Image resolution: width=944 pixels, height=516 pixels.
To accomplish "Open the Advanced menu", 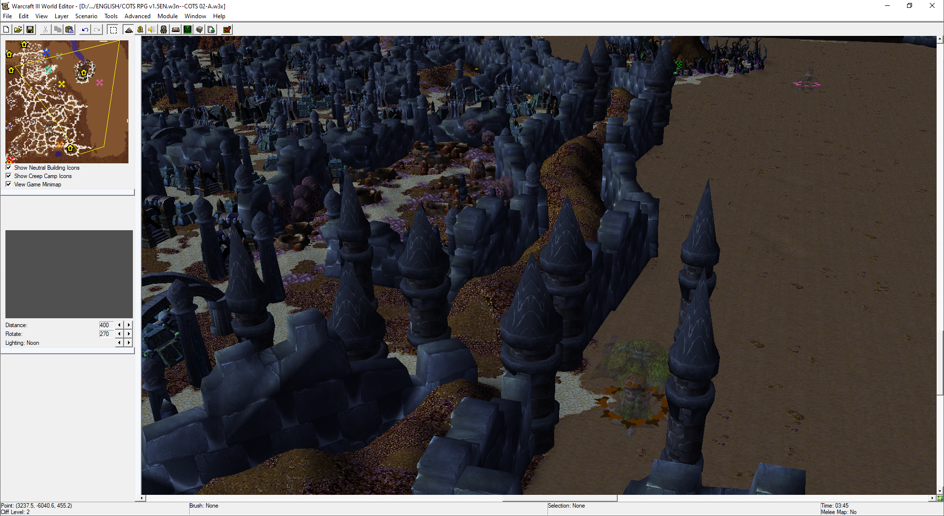I will (137, 16).
